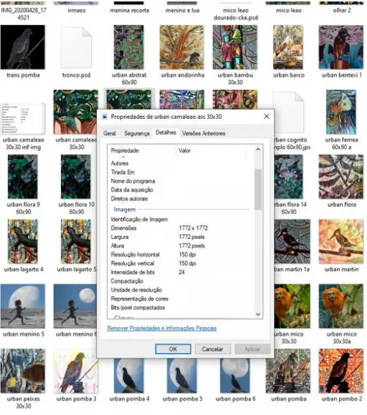
Task: Select urban pombo 2 image icon
Action: (x=341, y=371)
